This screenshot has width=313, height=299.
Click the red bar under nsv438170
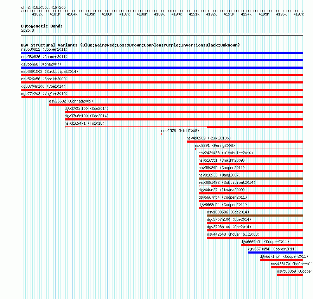click(287, 267)
